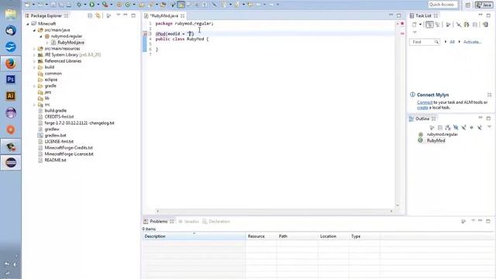Switch to the Declaration tab
This screenshot has height=279, width=496.
coord(216,222)
